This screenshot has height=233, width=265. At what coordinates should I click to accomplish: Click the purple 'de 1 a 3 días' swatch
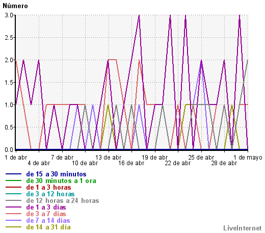click(13, 207)
